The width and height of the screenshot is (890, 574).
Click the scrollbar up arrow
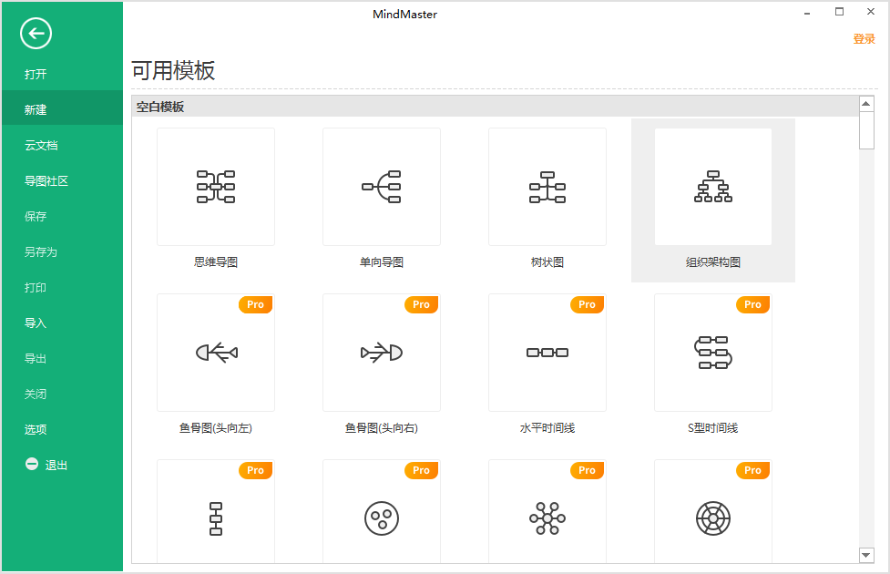pyautogui.click(x=866, y=103)
